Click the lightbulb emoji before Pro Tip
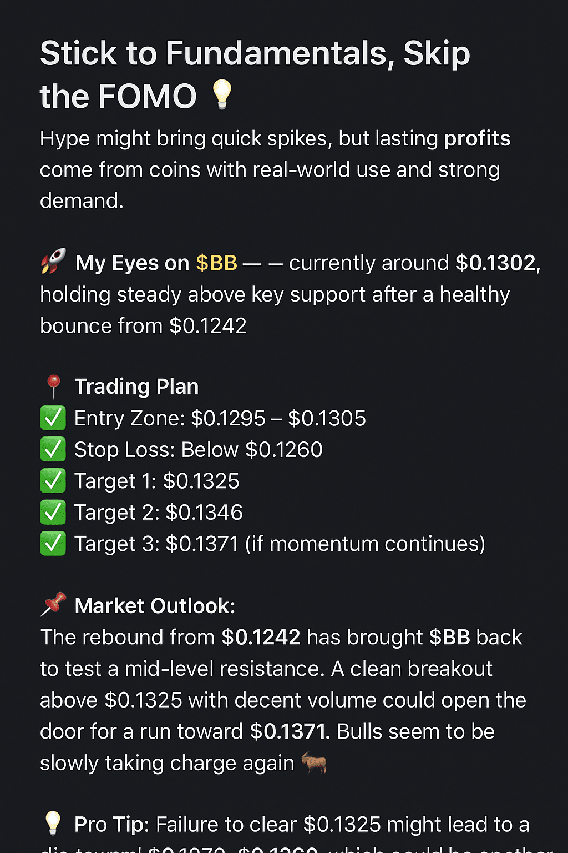This screenshot has height=853, width=568. [53, 823]
